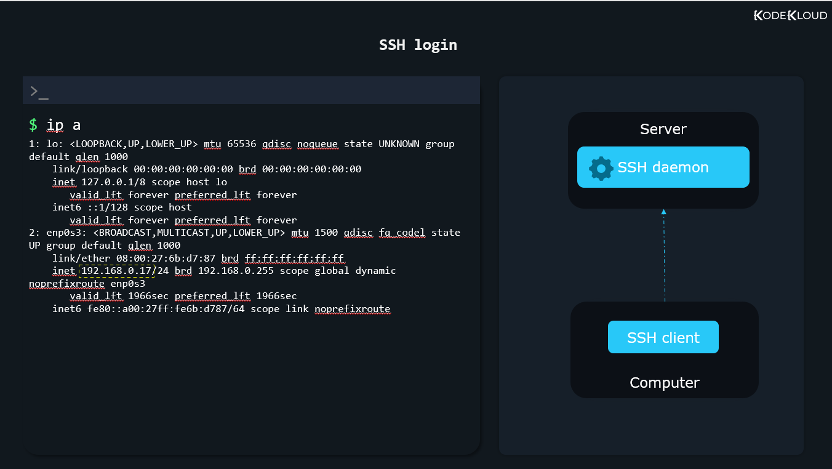Click the blue arrowhead pointing at the Server
This screenshot has height=469, width=832.
click(663, 212)
